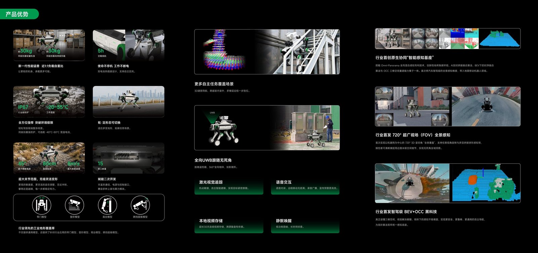View the UWB following robot image
The height and width of the screenshot is (253, 538).
click(267, 128)
